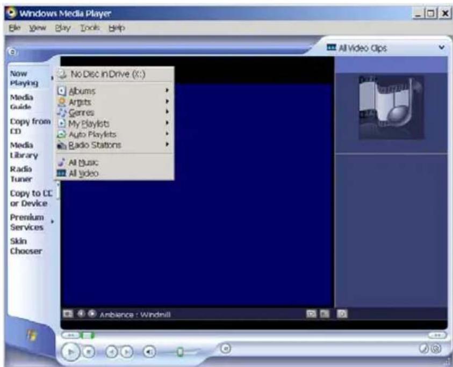Open the Help menu

coord(117,28)
